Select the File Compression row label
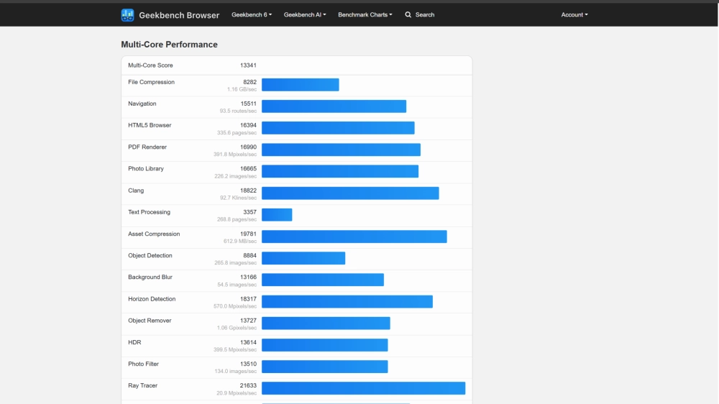This screenshot has height=404, width=719. pyautogui.click(x=151, y=82)
